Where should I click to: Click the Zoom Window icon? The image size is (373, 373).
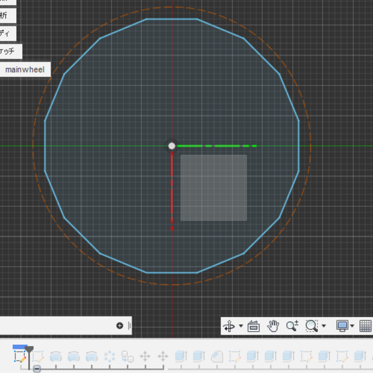pyautogui.click(x=311, y=326)
